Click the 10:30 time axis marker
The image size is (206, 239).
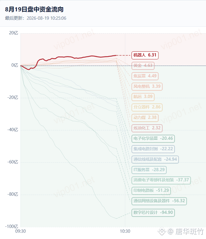[x=125, y=231]
